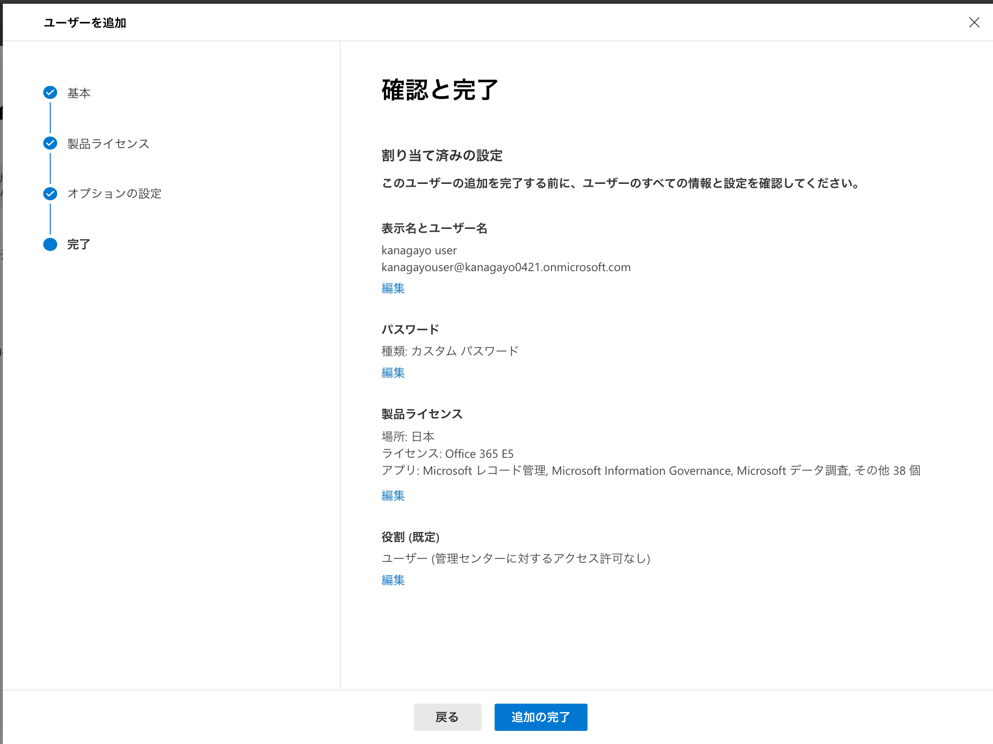Click the オプションの設定 step checkmark icon
993x744 pixels.
pyautogui.click(x=50, y=194)
